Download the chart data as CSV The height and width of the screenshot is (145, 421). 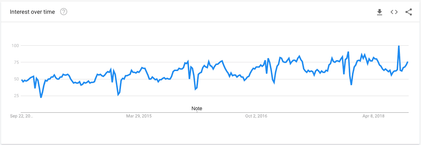[x=380, y=12]
